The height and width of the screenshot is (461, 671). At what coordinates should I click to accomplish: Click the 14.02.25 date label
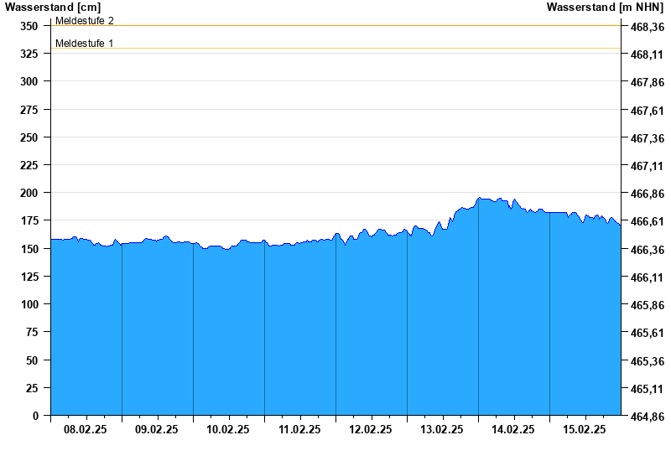513,429
